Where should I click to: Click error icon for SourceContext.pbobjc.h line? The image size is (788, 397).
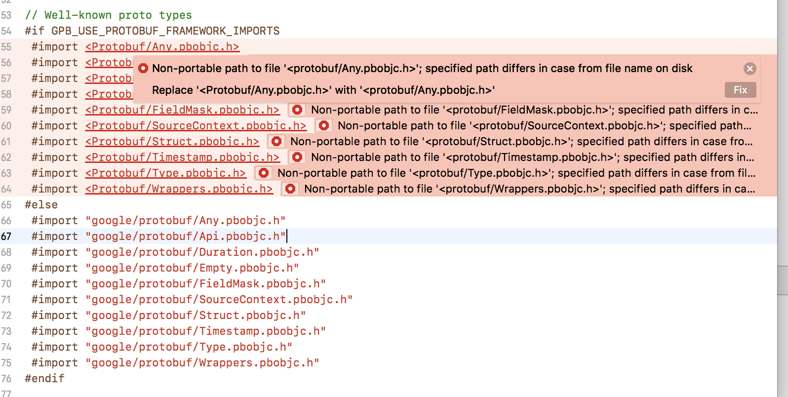tap(324, 125)
